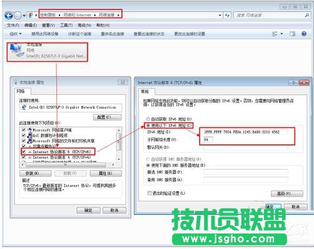This screenshot has height=249, width=314.
Task: Click the search magnifier icon
Action: click(x=307, y=15)
